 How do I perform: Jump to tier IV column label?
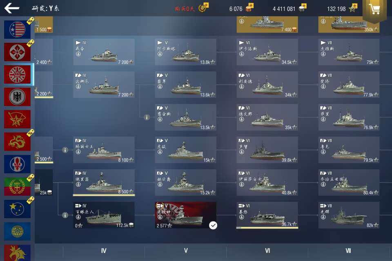click(104, 251)
